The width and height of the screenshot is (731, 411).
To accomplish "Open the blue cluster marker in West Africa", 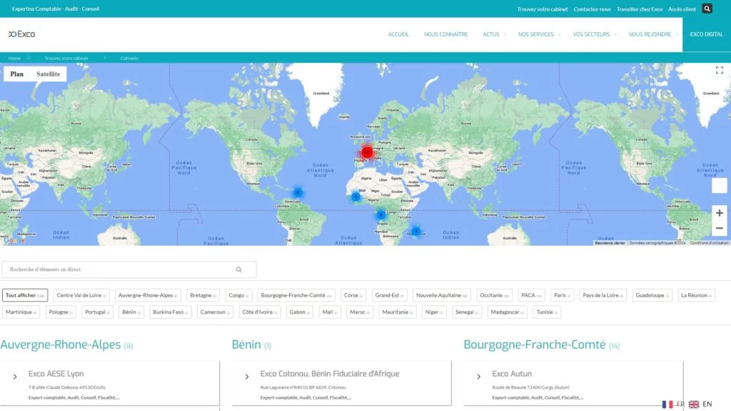I will click(x=356, y=197).
